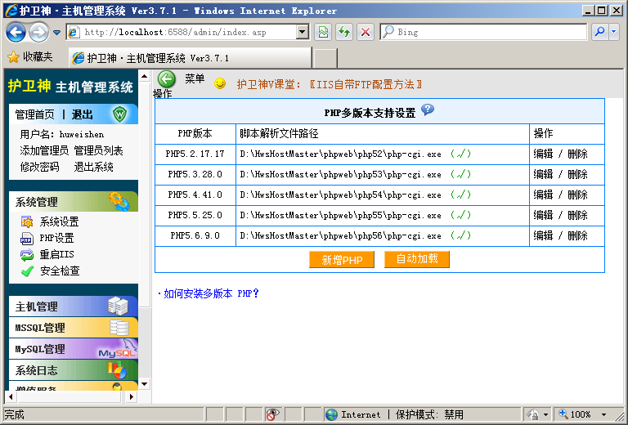Open PHP设置 in the sidebar
This screenshot has width=628, height=425.
pyautogui.click(x=56, y=238)
